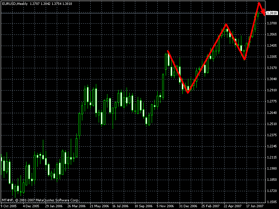Click the 25 Feb 2007 date label
The image size is (279, 209).
click(211, 206)
